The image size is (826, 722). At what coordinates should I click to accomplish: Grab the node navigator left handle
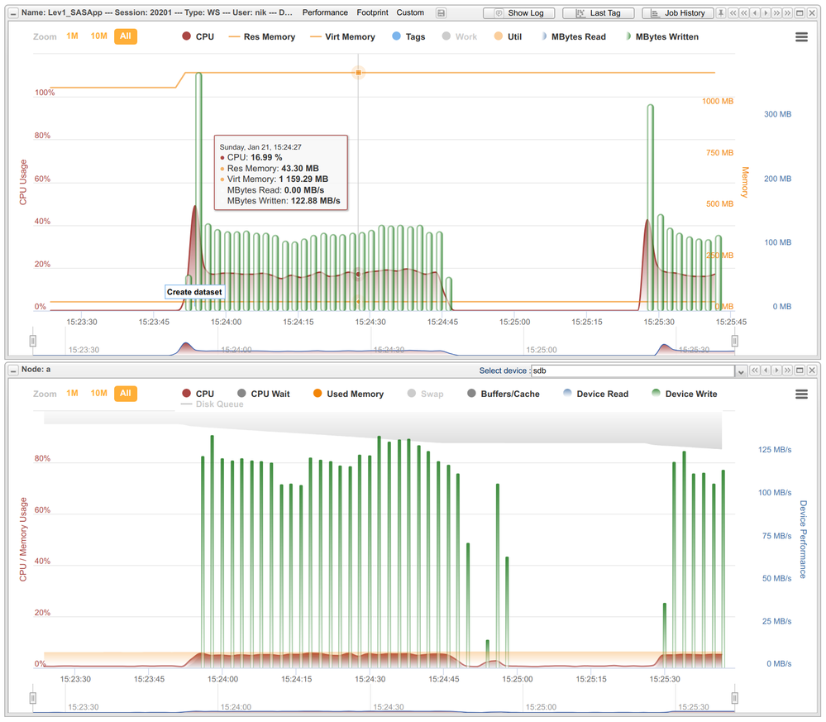tap(33, 698)
